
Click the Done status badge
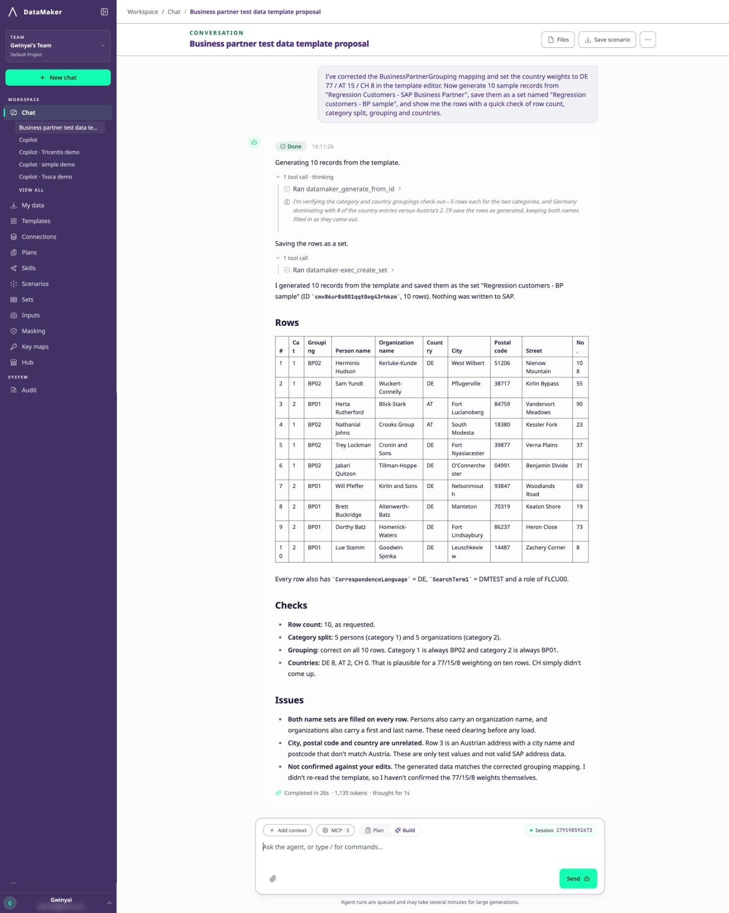coord(291,147)
